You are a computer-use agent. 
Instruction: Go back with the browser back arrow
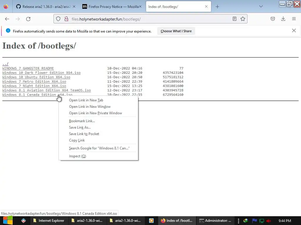point(7,19)
